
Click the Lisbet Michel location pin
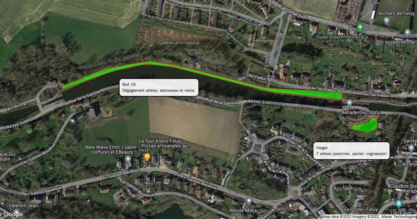[x=407, y=33]
